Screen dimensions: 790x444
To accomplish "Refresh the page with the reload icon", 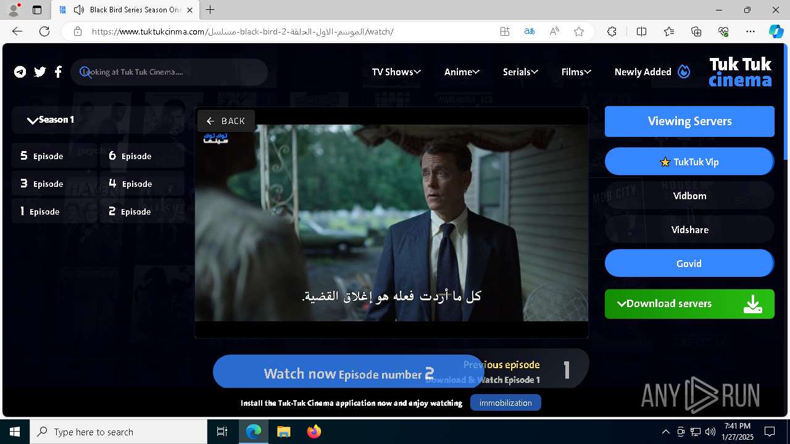I will tap(44, 31).
